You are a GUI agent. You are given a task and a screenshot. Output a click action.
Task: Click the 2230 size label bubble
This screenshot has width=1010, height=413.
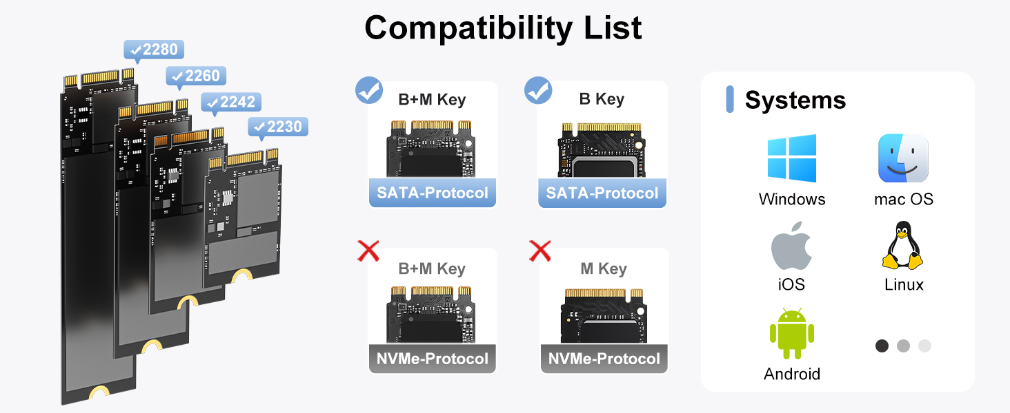click(x=278, y=127)
